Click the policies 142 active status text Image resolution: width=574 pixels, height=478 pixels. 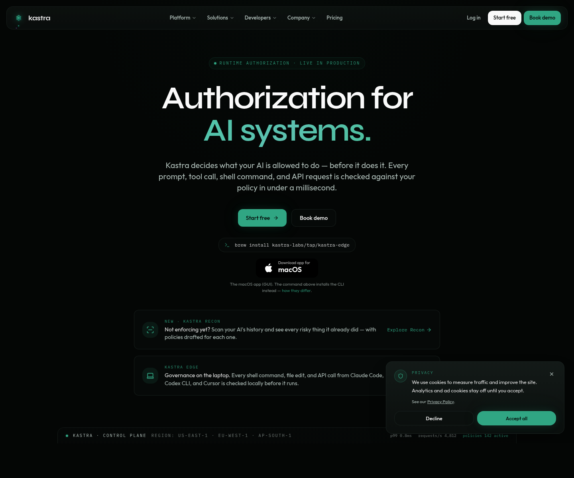pyautogui.click(x=486, y=436)
